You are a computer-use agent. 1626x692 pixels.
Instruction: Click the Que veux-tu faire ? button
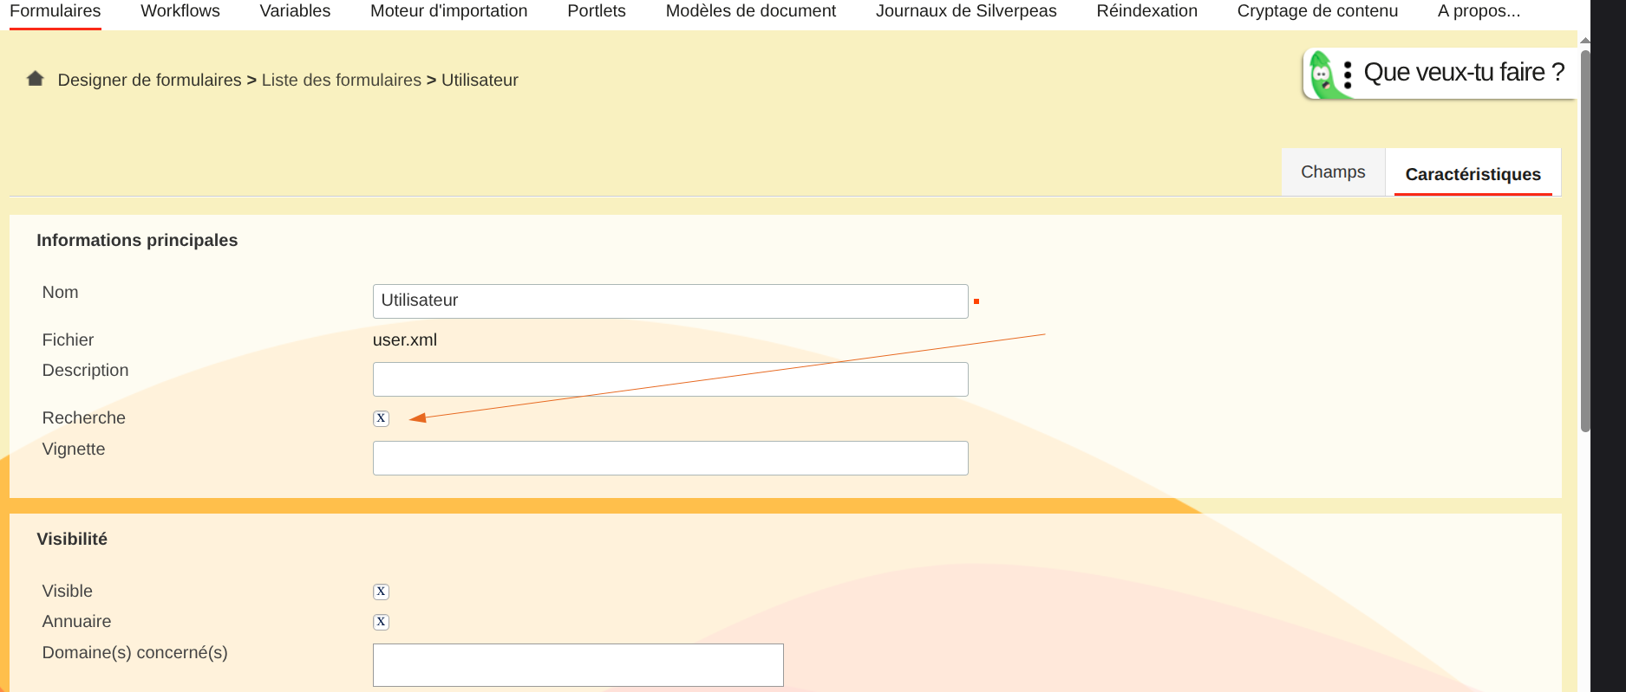point(1463,73)
